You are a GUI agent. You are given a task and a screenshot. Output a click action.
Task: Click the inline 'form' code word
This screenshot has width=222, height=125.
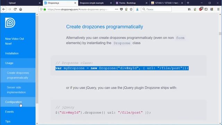(180, 38)
